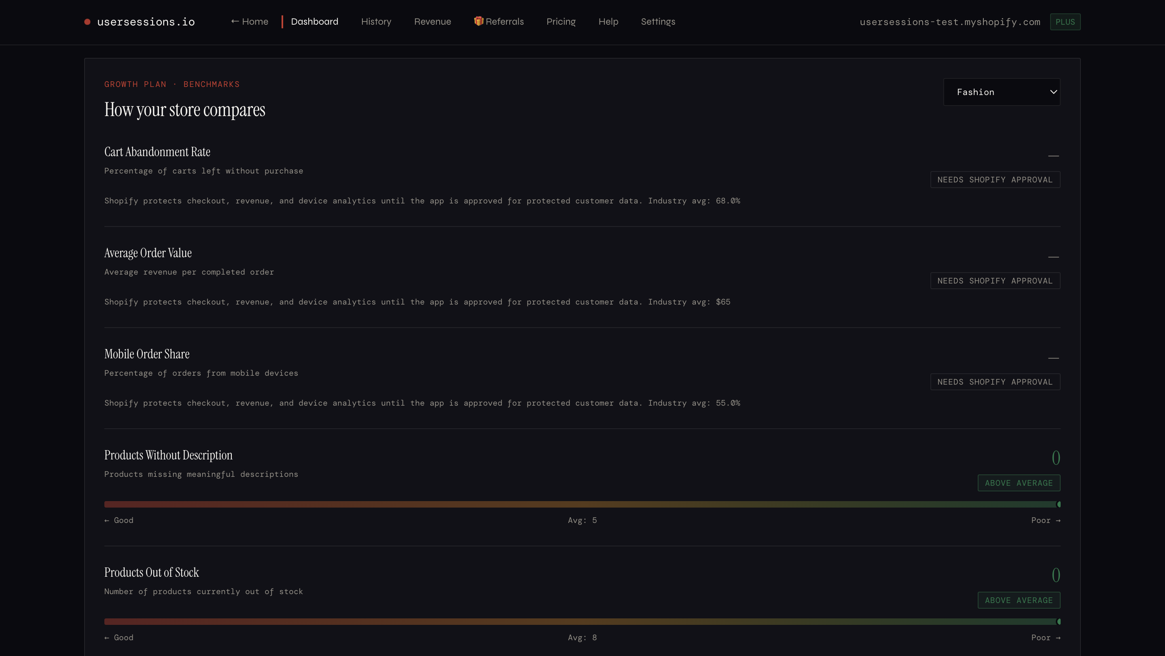This screenshot has height=656, width=1165.
Task: Open the History tab
Action: pyautogui.click(x=376, y=22)
